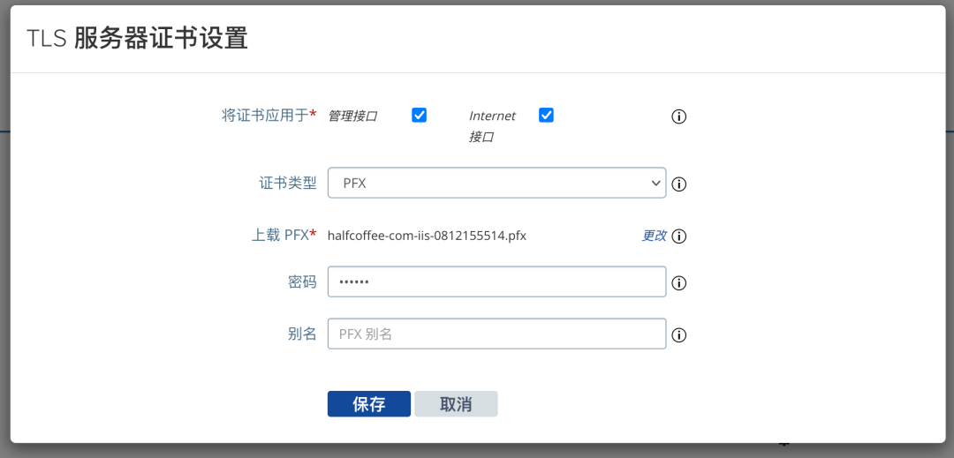The width and height of the screenshot is (954, 458).
Task: Click the 证书类型 label
Action: tap(288, 184)
